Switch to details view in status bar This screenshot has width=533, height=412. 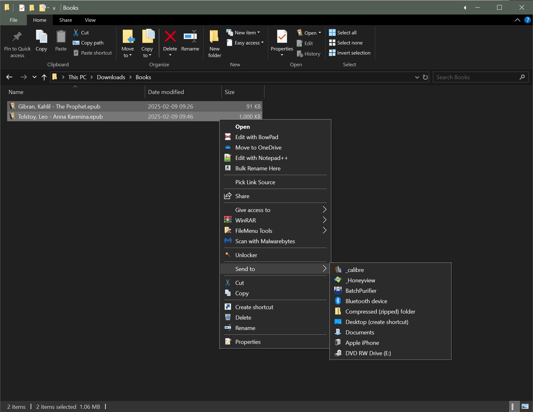[x=514, y=406]
